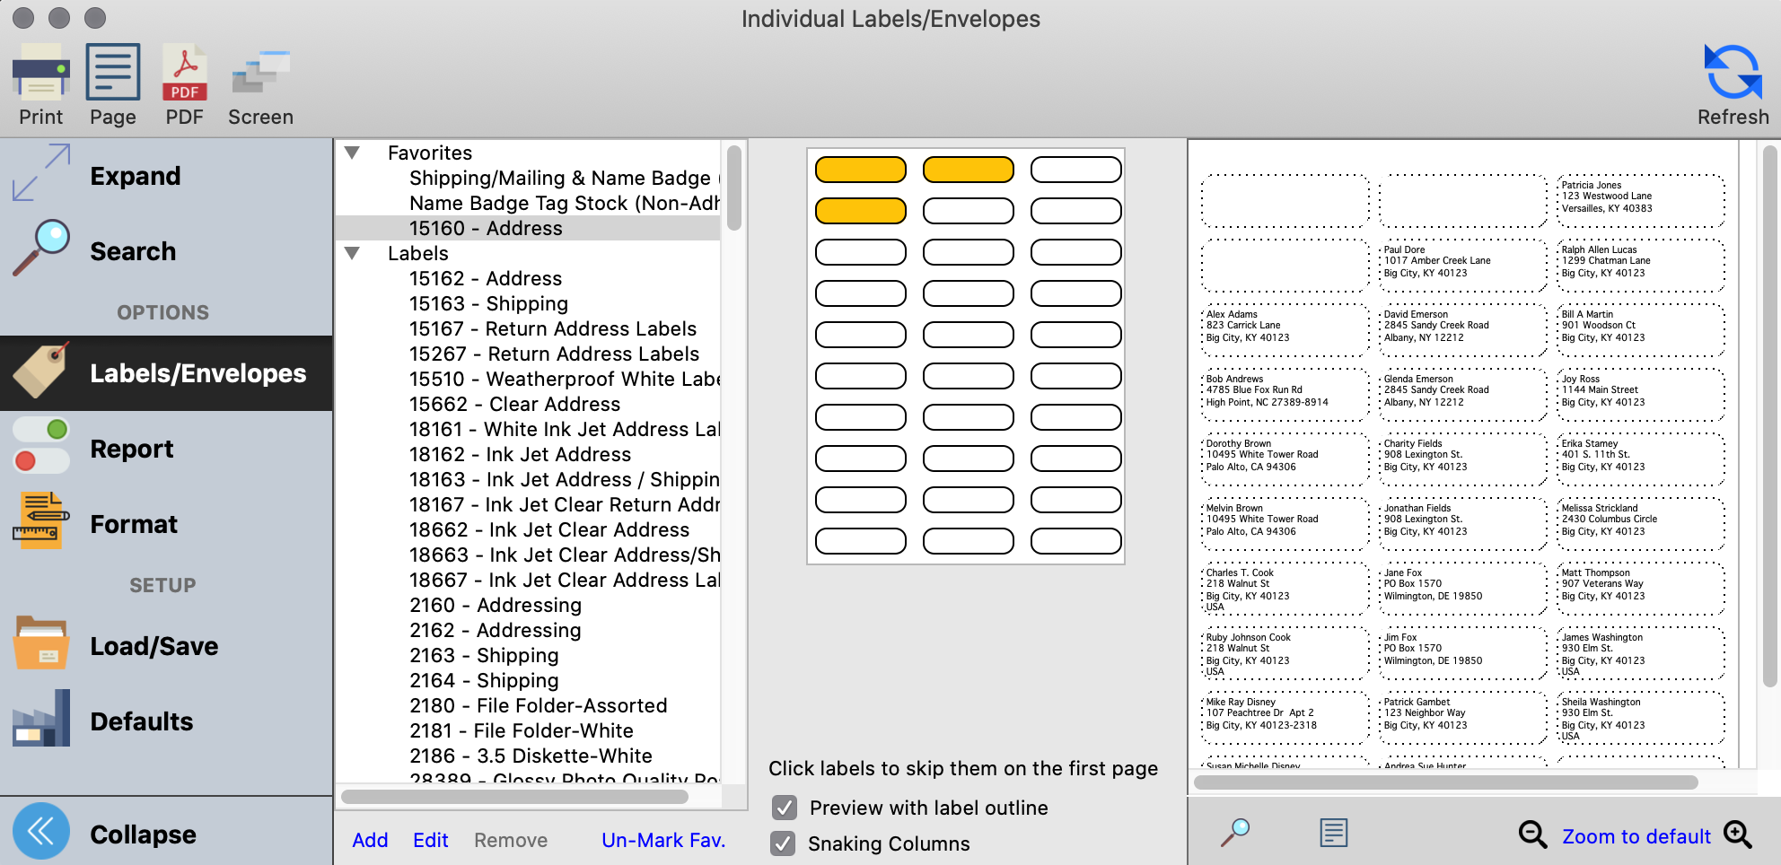
Task: Click Un-Mark Fav. link
Action: (663, 840)
